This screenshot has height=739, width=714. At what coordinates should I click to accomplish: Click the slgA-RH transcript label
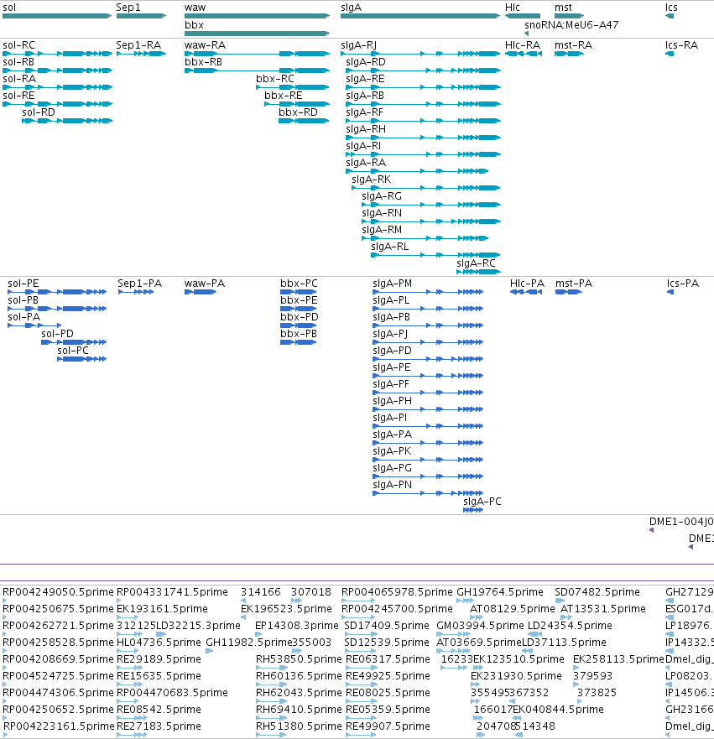[366, 129]
